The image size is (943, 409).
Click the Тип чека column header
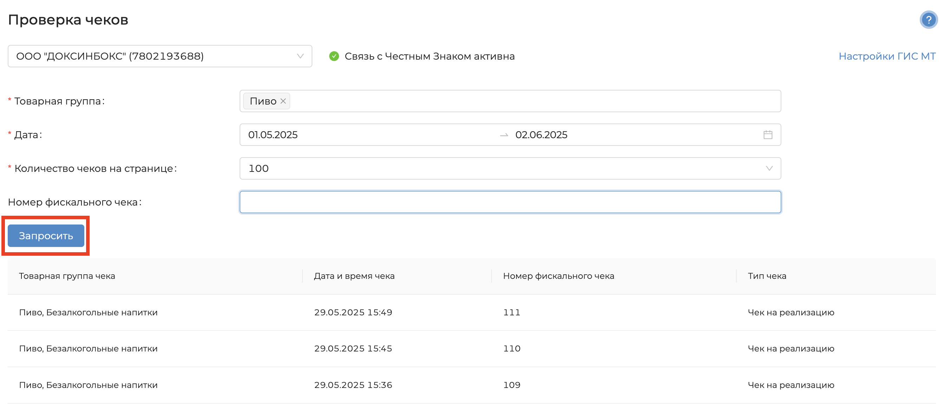coord(767,276)
